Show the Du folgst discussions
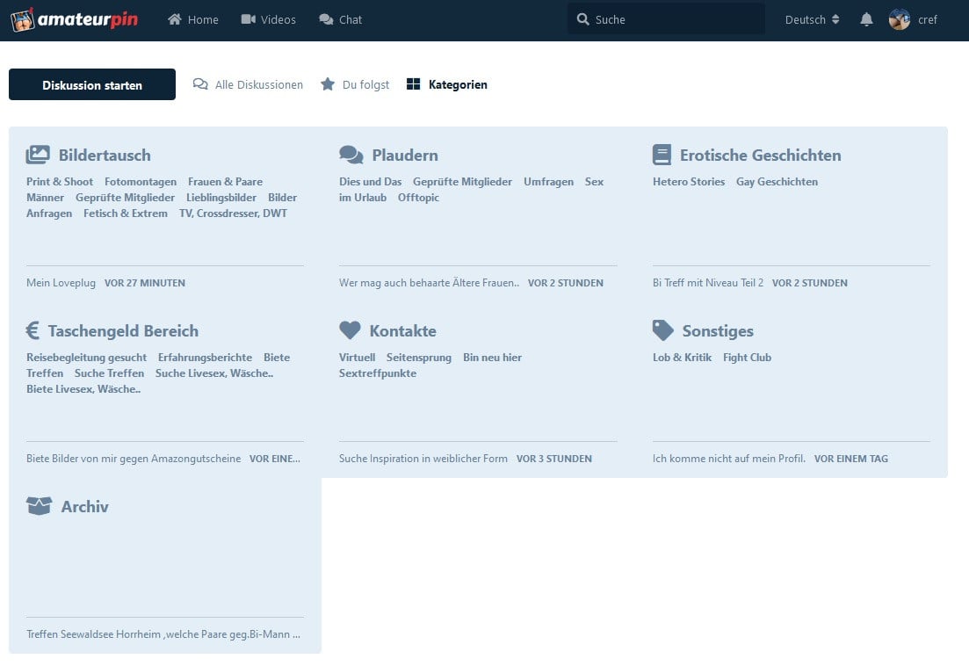The height and width of the screenshot is (666, 969). pos(355,85)
